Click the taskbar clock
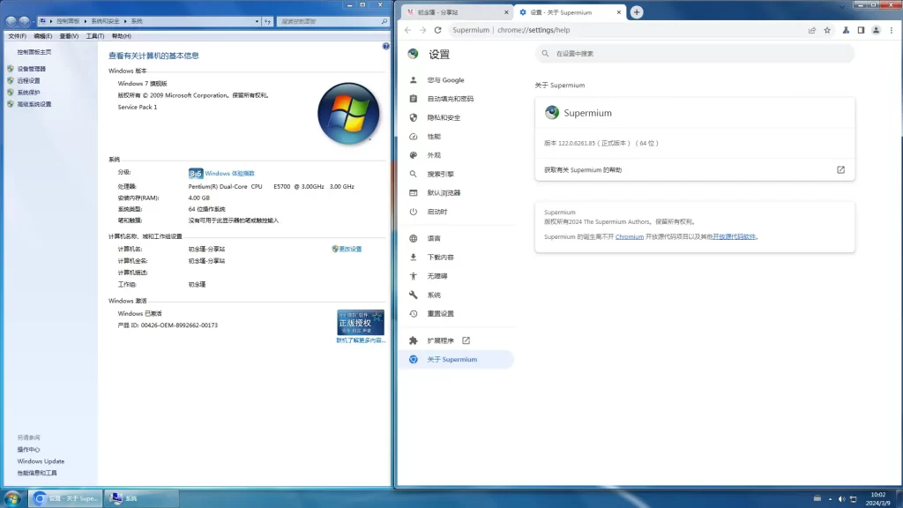 pos(878,499)
